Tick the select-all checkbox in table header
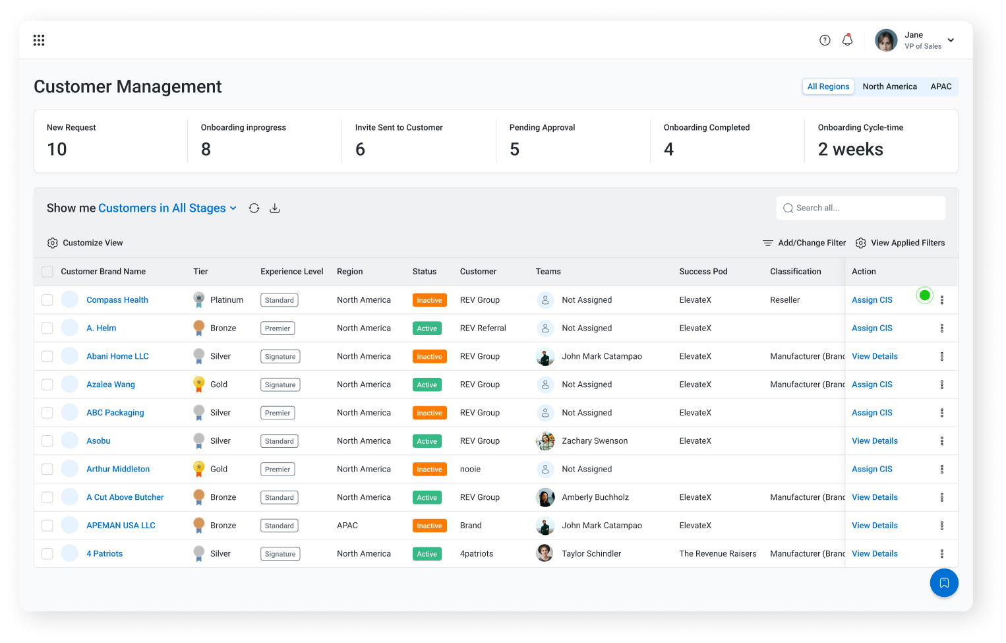The image size is (1006, 643). (47, 272)
